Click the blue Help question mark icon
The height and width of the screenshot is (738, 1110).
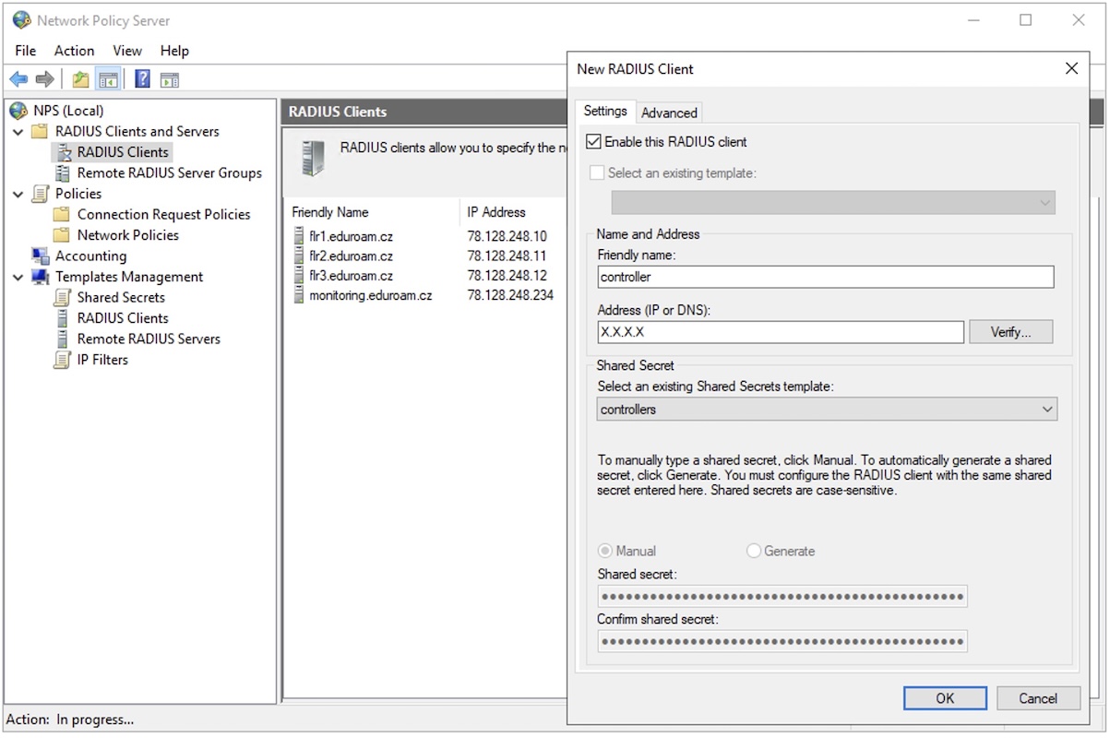tap(142, 79)
